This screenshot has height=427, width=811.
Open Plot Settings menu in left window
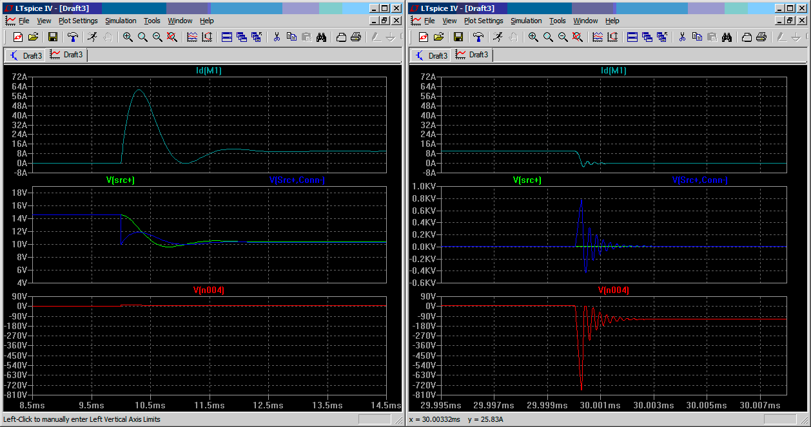[78, 21]
